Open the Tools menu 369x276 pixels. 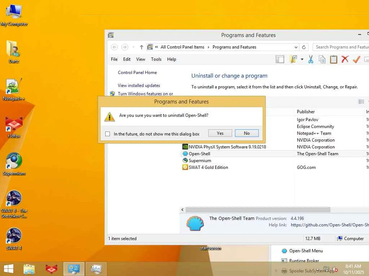156,59
